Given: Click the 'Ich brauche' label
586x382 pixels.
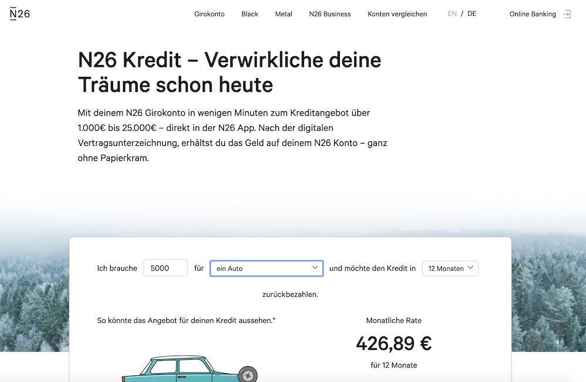Looking at the screenshot, I should [x=117, y=268].
